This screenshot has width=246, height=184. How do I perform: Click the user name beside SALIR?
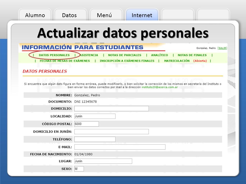[206, 48]
